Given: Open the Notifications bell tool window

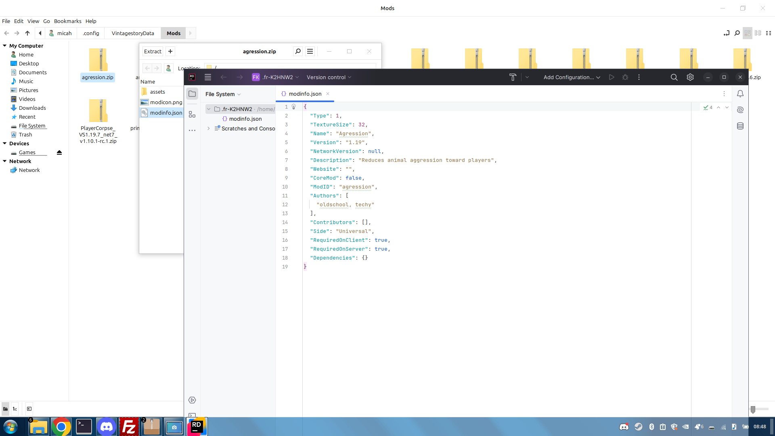Looking at the screenshot, I should [740, 94].
